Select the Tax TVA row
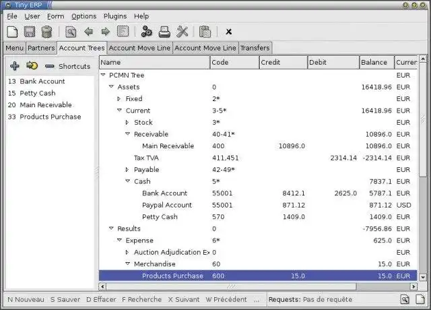The width and height of the screenshot is (431, 310). coord(258,158)
